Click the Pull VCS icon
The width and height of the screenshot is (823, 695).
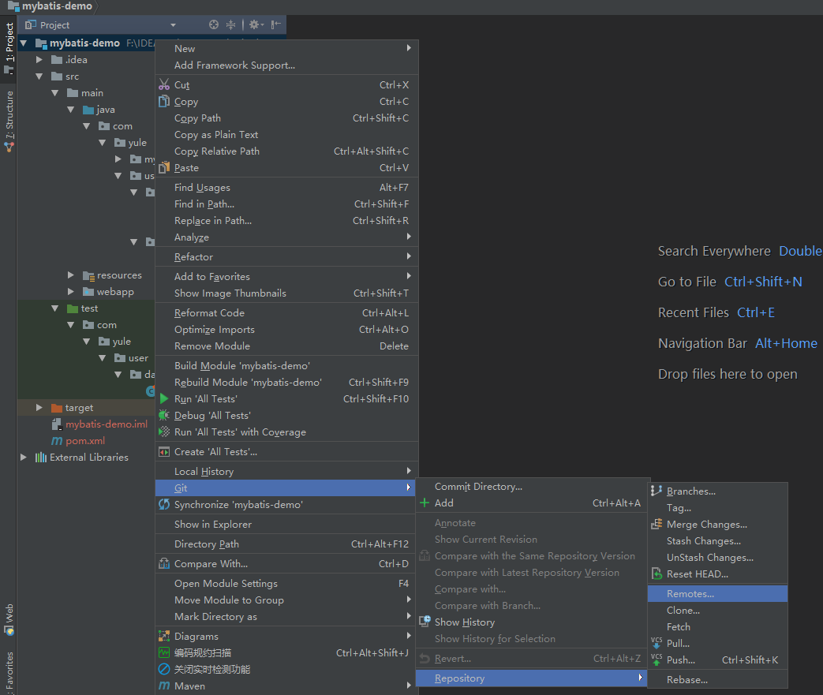click(656, 644)
